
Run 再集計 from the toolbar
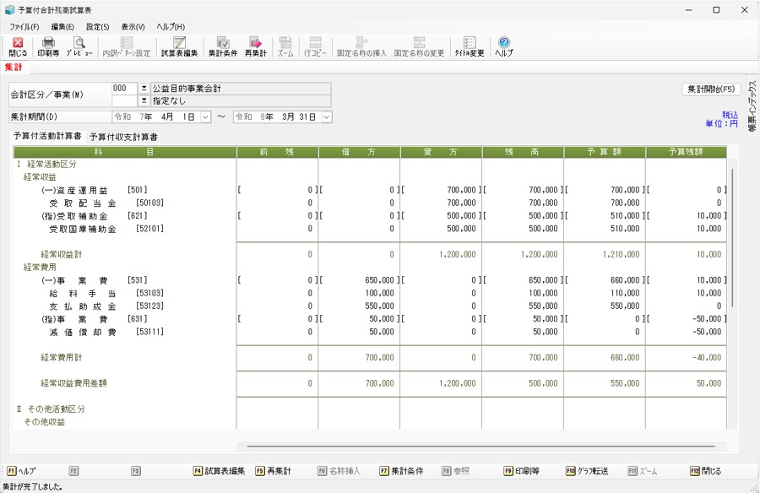(255, 46)
